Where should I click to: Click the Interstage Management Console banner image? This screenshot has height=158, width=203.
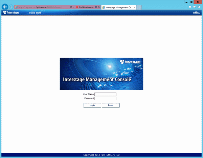tap(101, 74)
